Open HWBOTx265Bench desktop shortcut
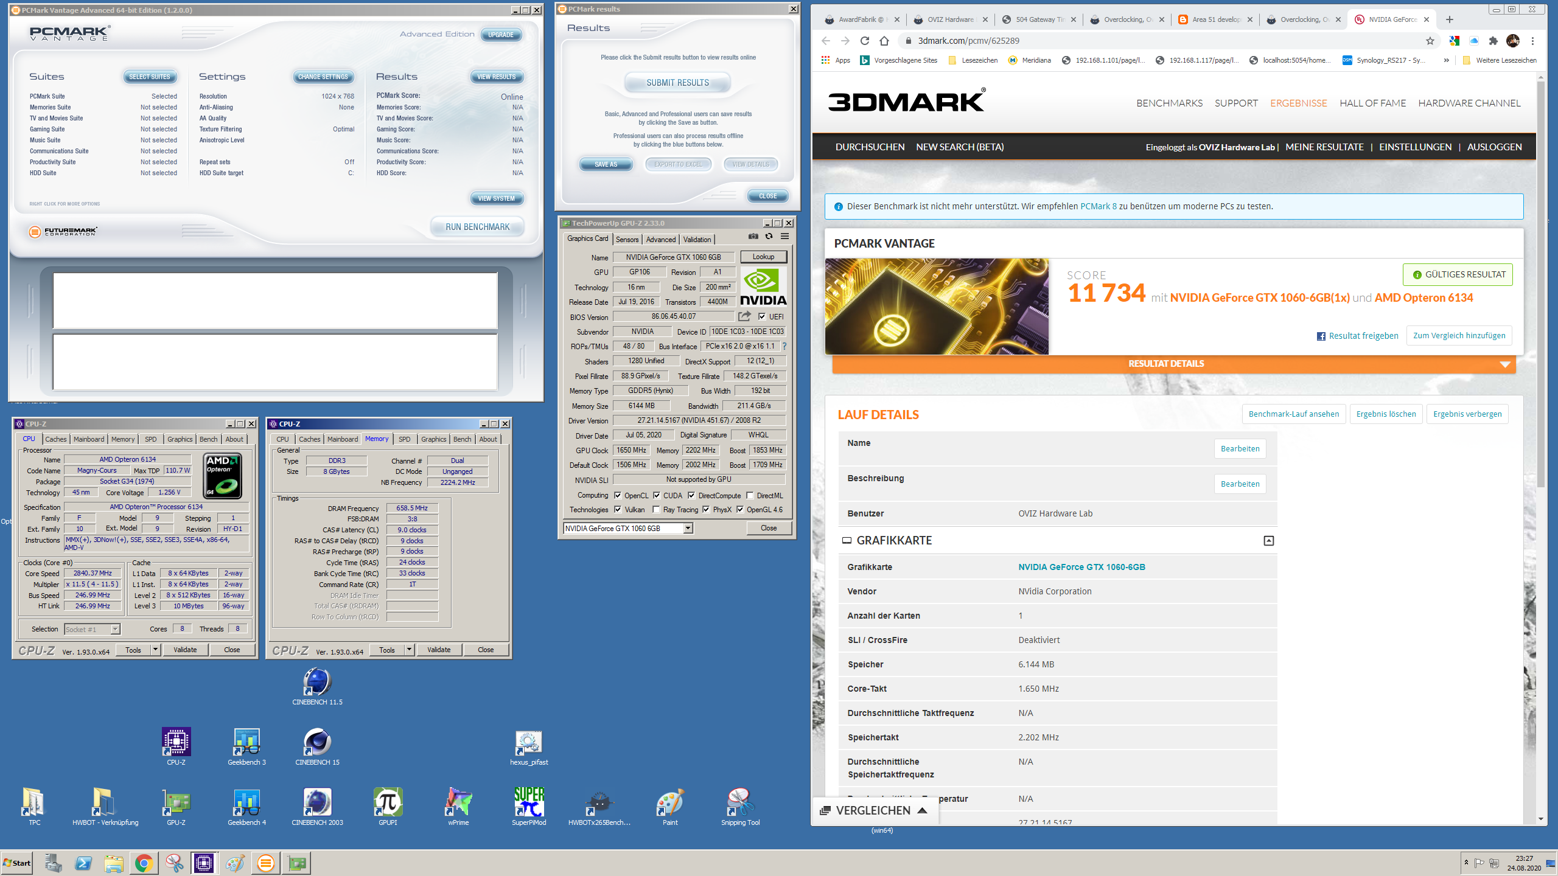This screenshot has width=1558, height=876. click(x=599, y=807)
